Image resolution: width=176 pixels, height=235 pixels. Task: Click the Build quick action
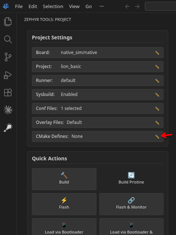click(x=64, y=179)
